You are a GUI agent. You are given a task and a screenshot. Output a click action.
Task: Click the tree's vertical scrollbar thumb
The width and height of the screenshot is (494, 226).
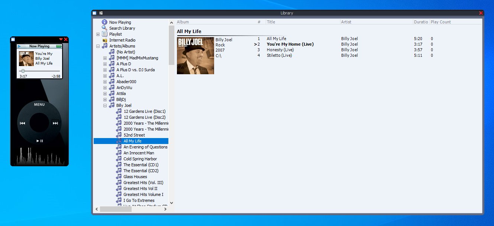[171, 45]
